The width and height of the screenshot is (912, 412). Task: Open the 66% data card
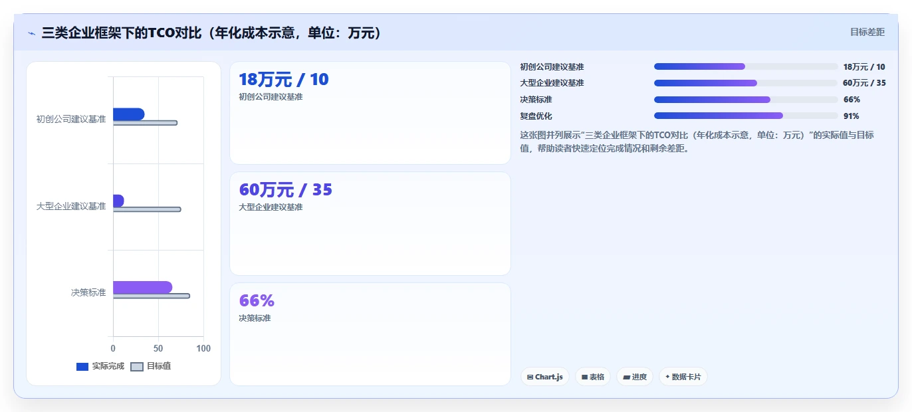point(370,334)
